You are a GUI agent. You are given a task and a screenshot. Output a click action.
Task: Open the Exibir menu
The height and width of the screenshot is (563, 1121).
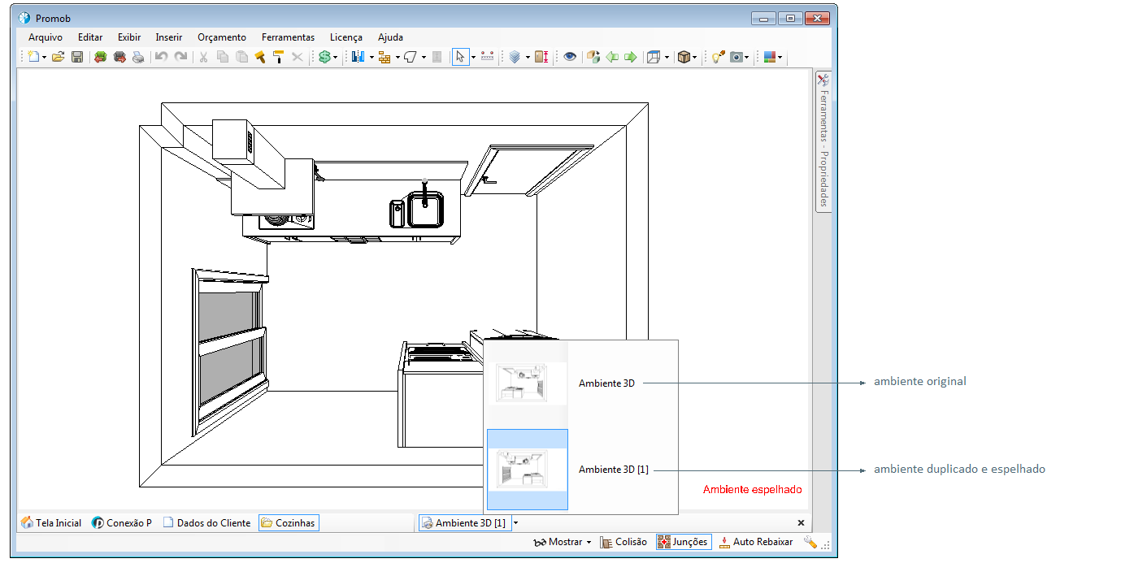[x=129, y=37]
